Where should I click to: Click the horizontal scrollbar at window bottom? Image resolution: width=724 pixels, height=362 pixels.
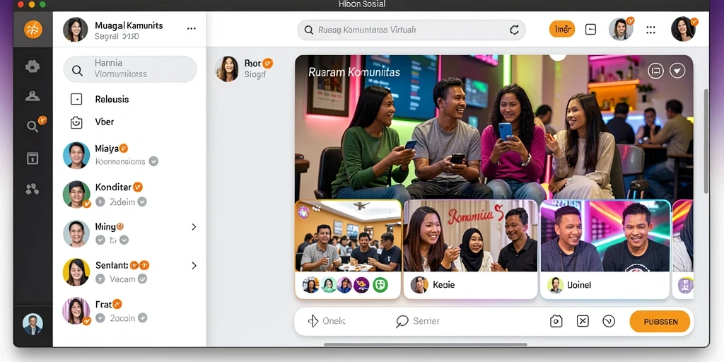[425, 344]
